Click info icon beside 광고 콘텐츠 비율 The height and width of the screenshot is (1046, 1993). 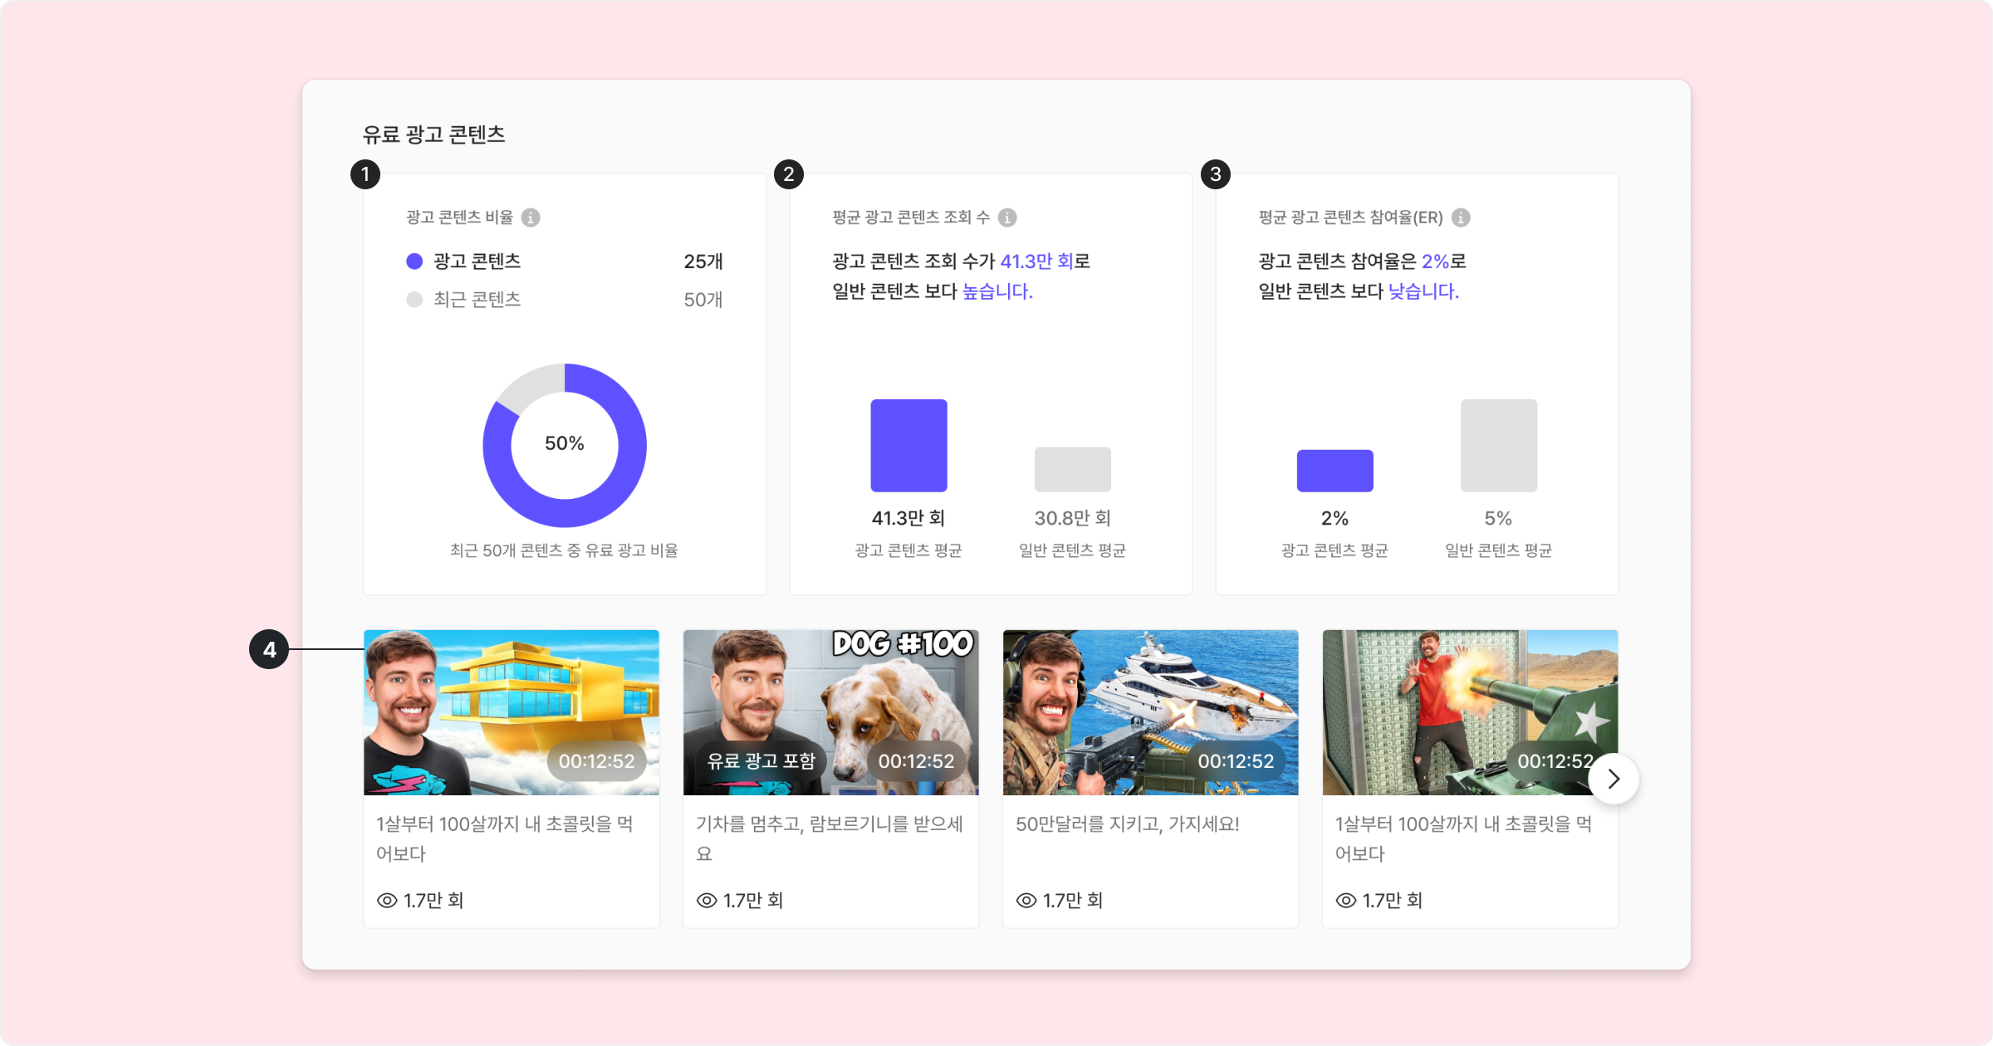coord(531,218)
